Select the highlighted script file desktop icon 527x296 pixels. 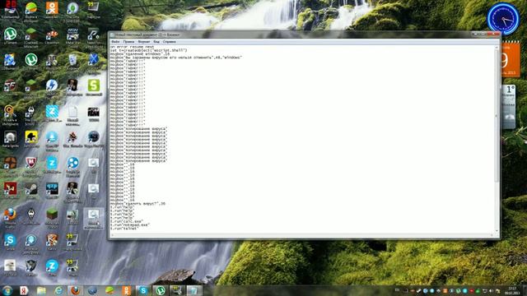click(x=93, y=219)
